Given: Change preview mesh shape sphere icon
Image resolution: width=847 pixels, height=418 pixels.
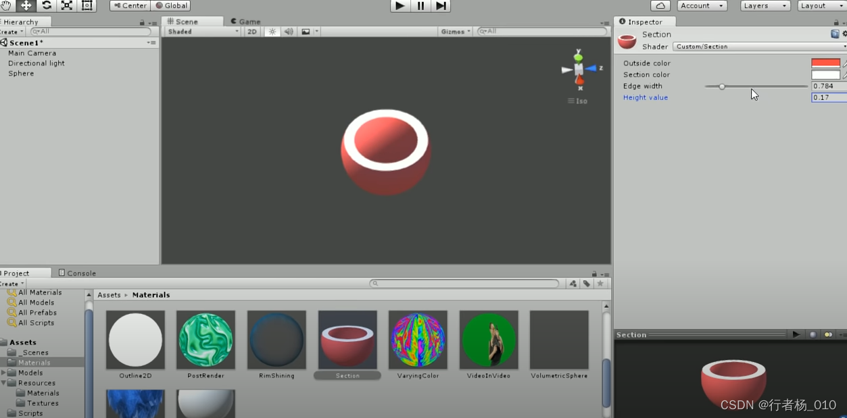Looking at the screenshot, I should [813, 335].
